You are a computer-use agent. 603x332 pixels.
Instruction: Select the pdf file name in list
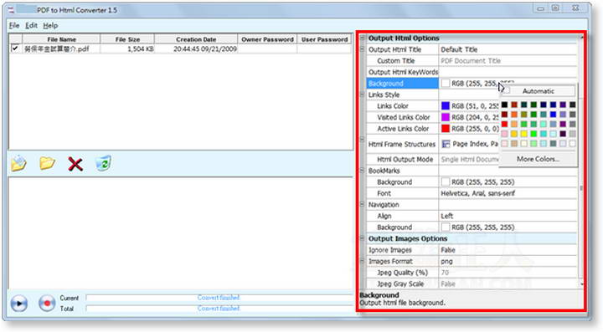tap(57, 49)
